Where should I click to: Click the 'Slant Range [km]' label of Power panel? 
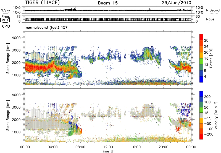(8, 59)
